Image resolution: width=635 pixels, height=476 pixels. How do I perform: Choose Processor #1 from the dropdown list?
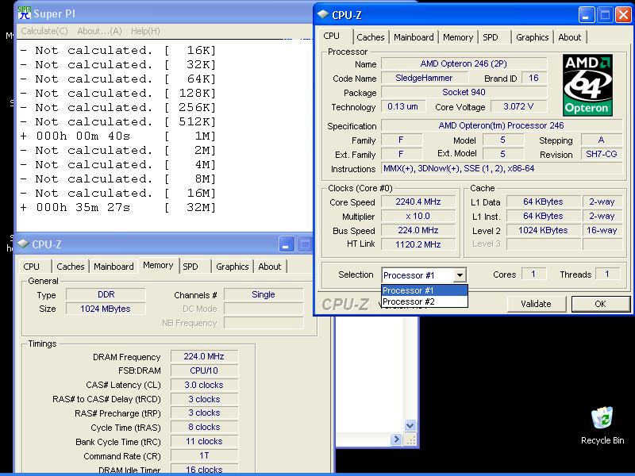(425, 290)
